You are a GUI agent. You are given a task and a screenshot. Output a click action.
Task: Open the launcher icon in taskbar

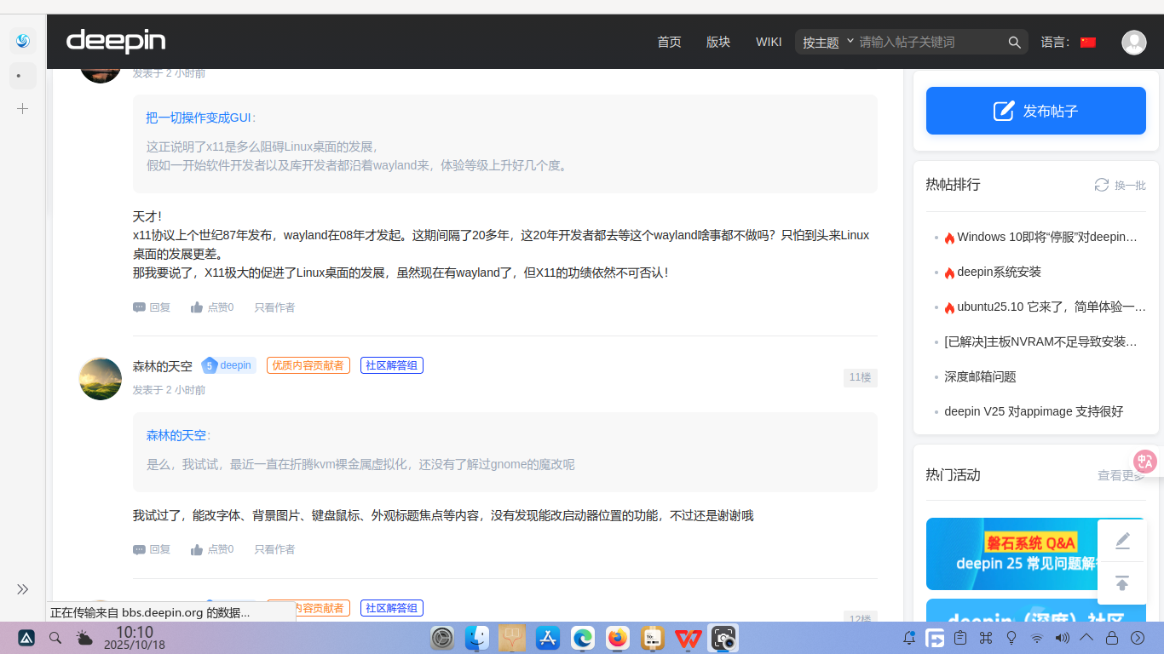pyautogui.click(x=26, y=638)
